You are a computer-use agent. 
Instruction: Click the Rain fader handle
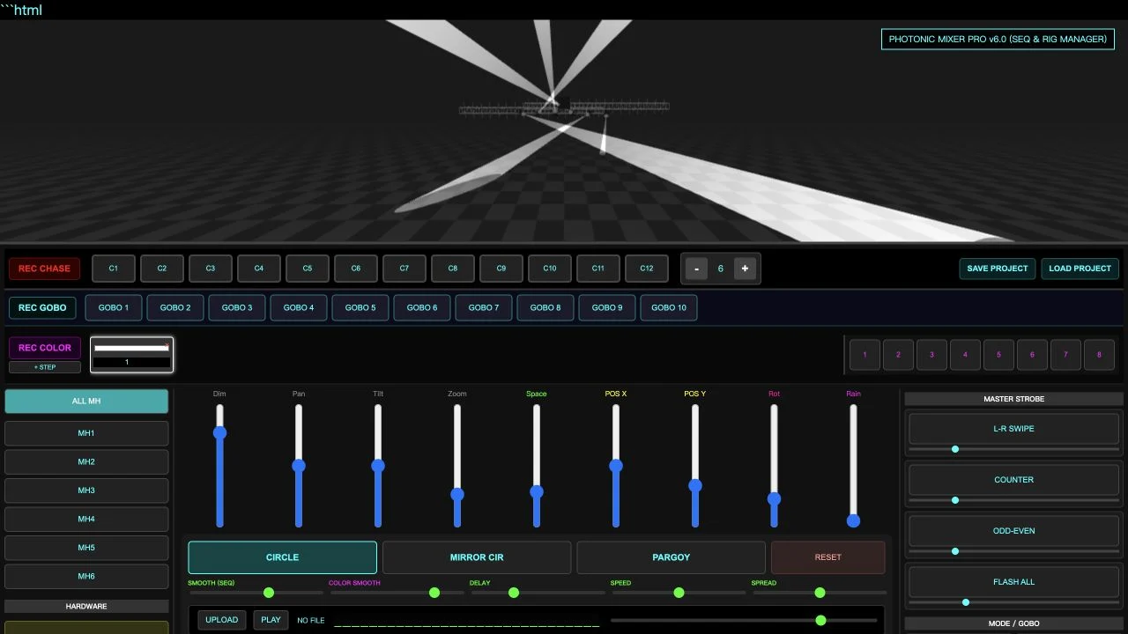(853, 520)
